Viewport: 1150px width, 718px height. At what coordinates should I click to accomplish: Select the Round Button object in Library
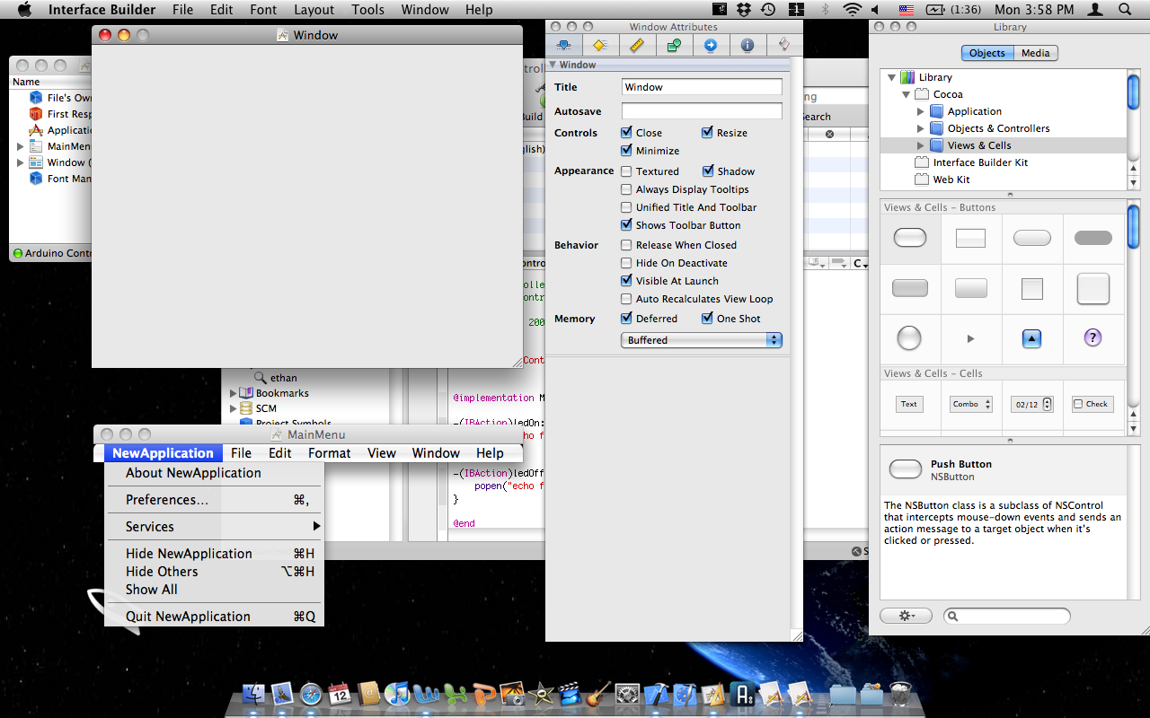tap(909, 337)
